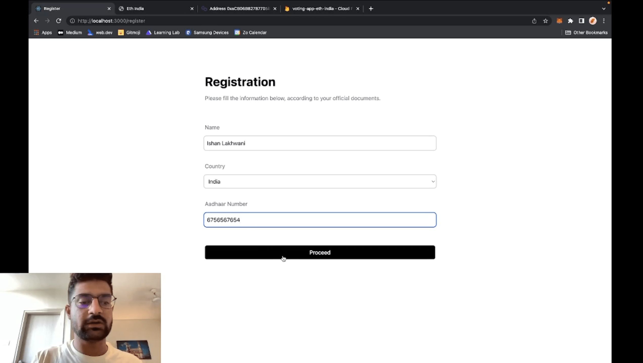
Task: Click the new tab plus icon
Action: pyautogui.click(x=371, y=8)
